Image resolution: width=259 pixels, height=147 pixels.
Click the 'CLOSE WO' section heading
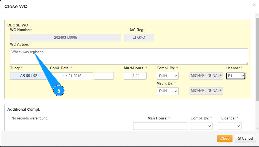18,25
